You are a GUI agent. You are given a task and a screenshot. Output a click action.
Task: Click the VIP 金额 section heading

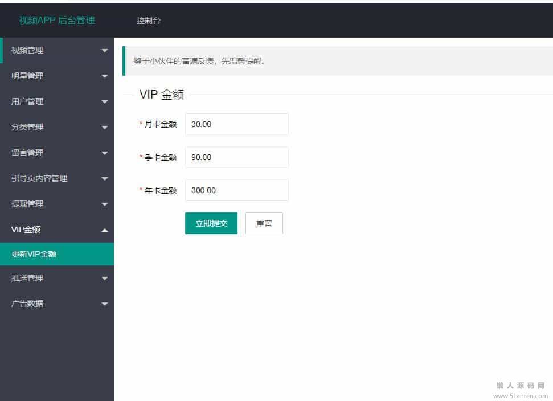[x=162, y=95]
